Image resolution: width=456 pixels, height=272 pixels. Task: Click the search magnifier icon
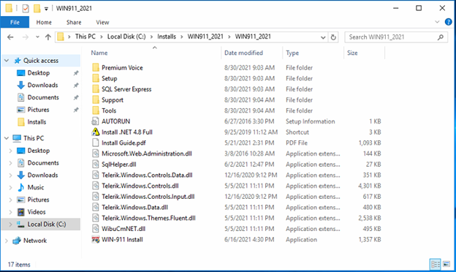(x=441, y=37)
